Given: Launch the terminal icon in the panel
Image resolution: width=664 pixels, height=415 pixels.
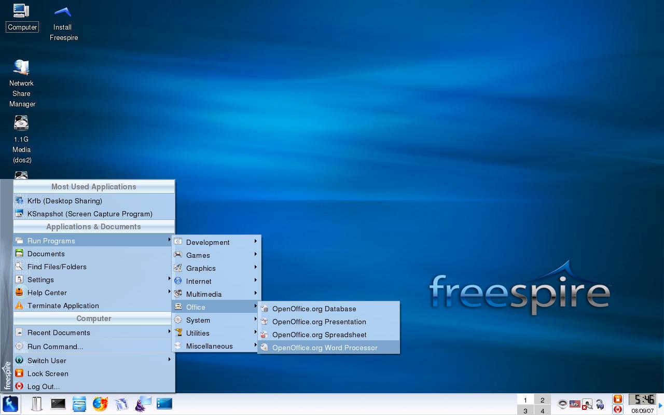Looking at the screenshot, I should [x=58, y=404].
